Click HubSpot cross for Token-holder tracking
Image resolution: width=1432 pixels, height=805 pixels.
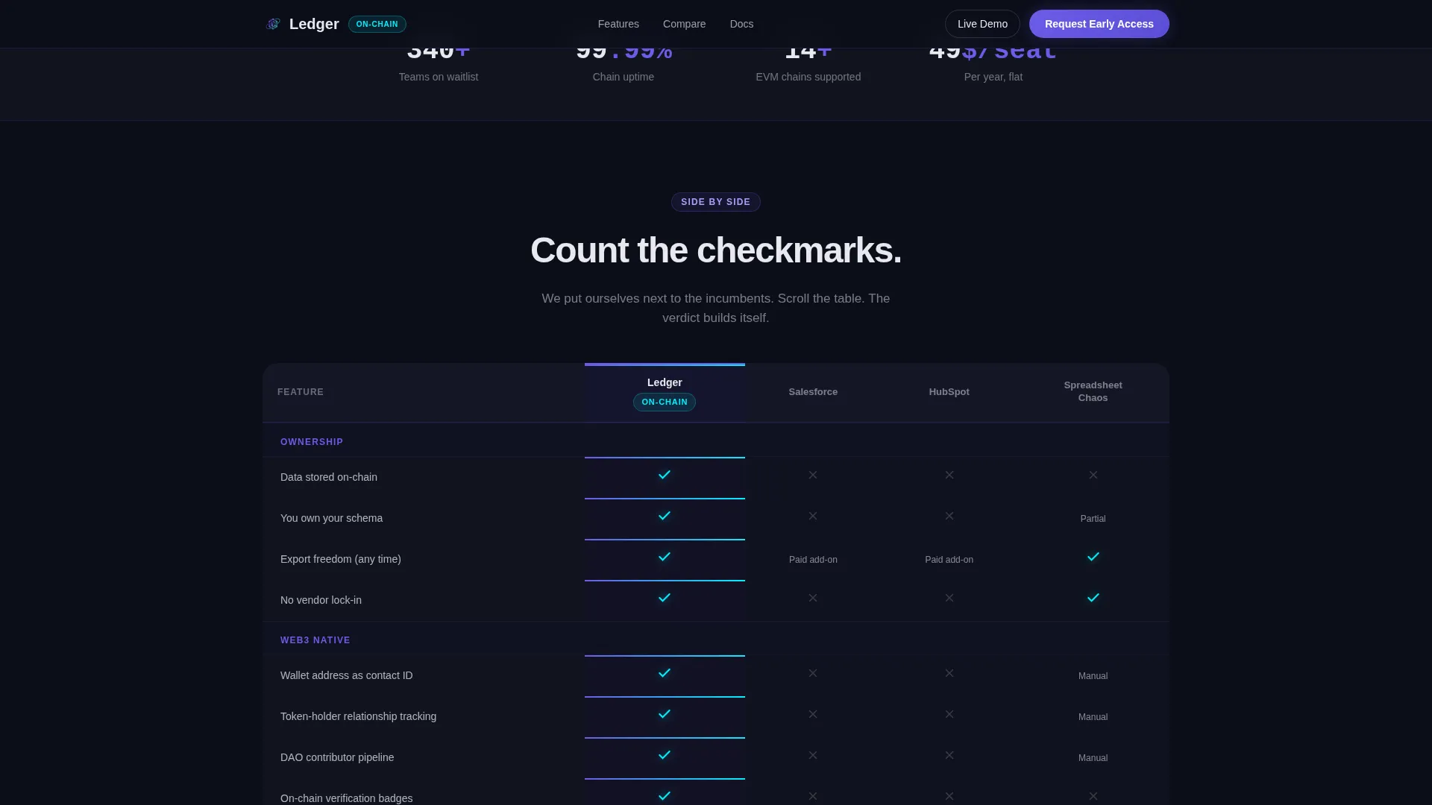pyautogui.click(x=949, y=714)
